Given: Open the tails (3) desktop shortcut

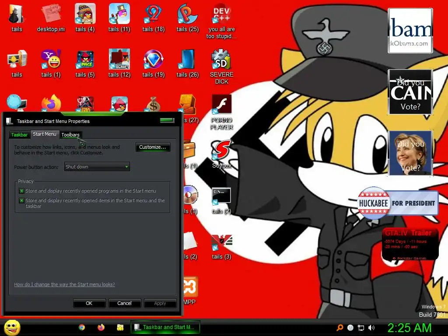Looking at the screenshot, I should click(221, 247).
